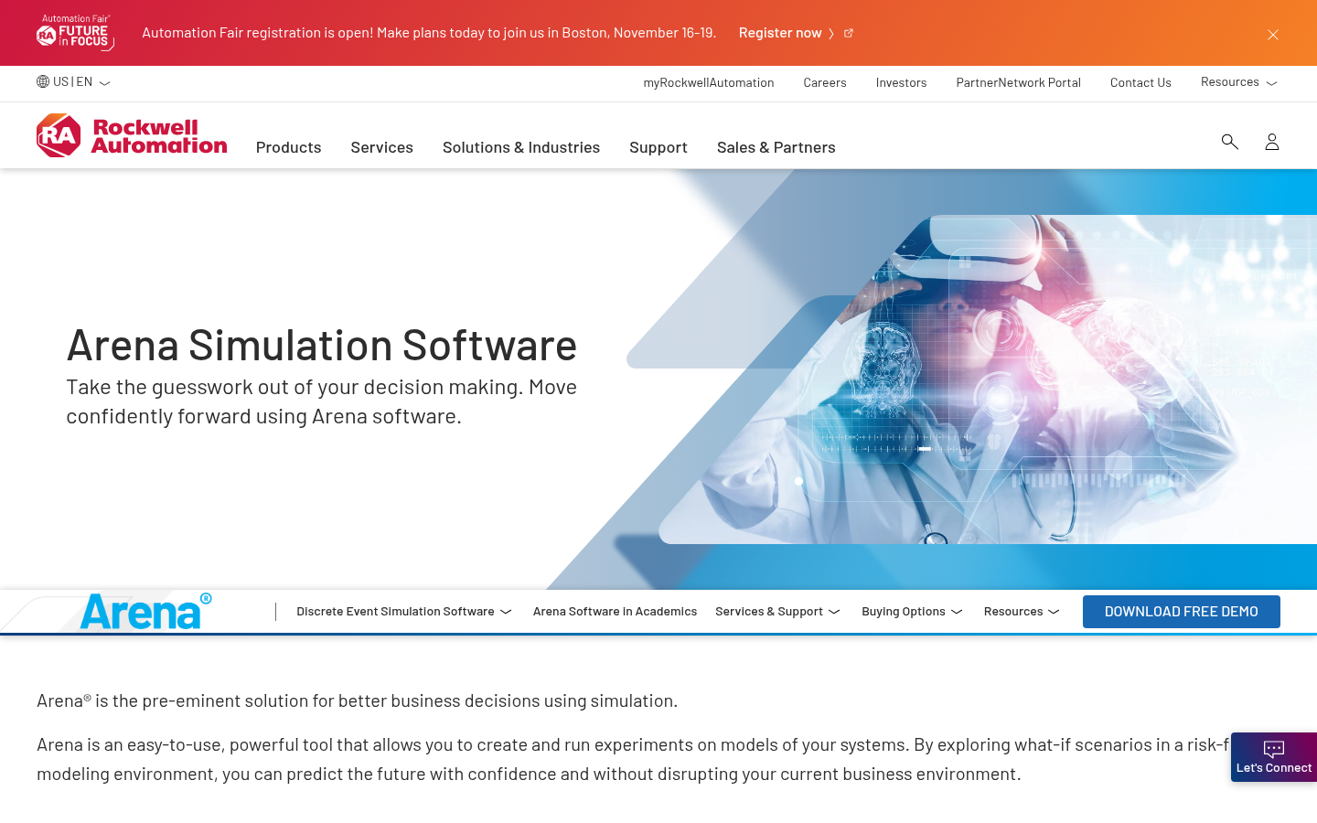
Task: Open the user account profile icon
Action: coord(1272,142)
